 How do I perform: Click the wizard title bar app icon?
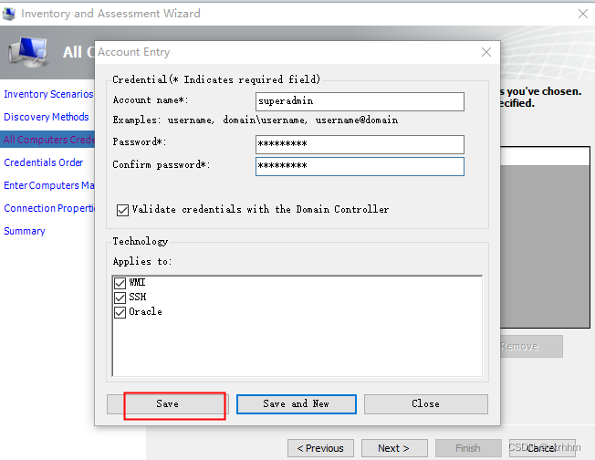9,14
